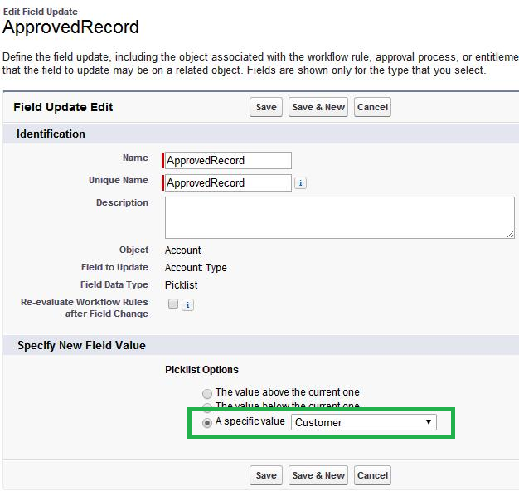Enable Re-evaluate Workflow Rules after Field Change
This screenshot has width=519, height=491.
[173, 304]
